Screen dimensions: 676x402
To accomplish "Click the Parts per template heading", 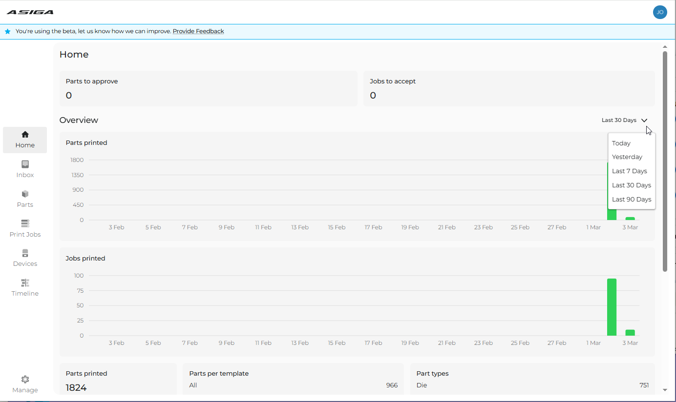I will [219, 374].
